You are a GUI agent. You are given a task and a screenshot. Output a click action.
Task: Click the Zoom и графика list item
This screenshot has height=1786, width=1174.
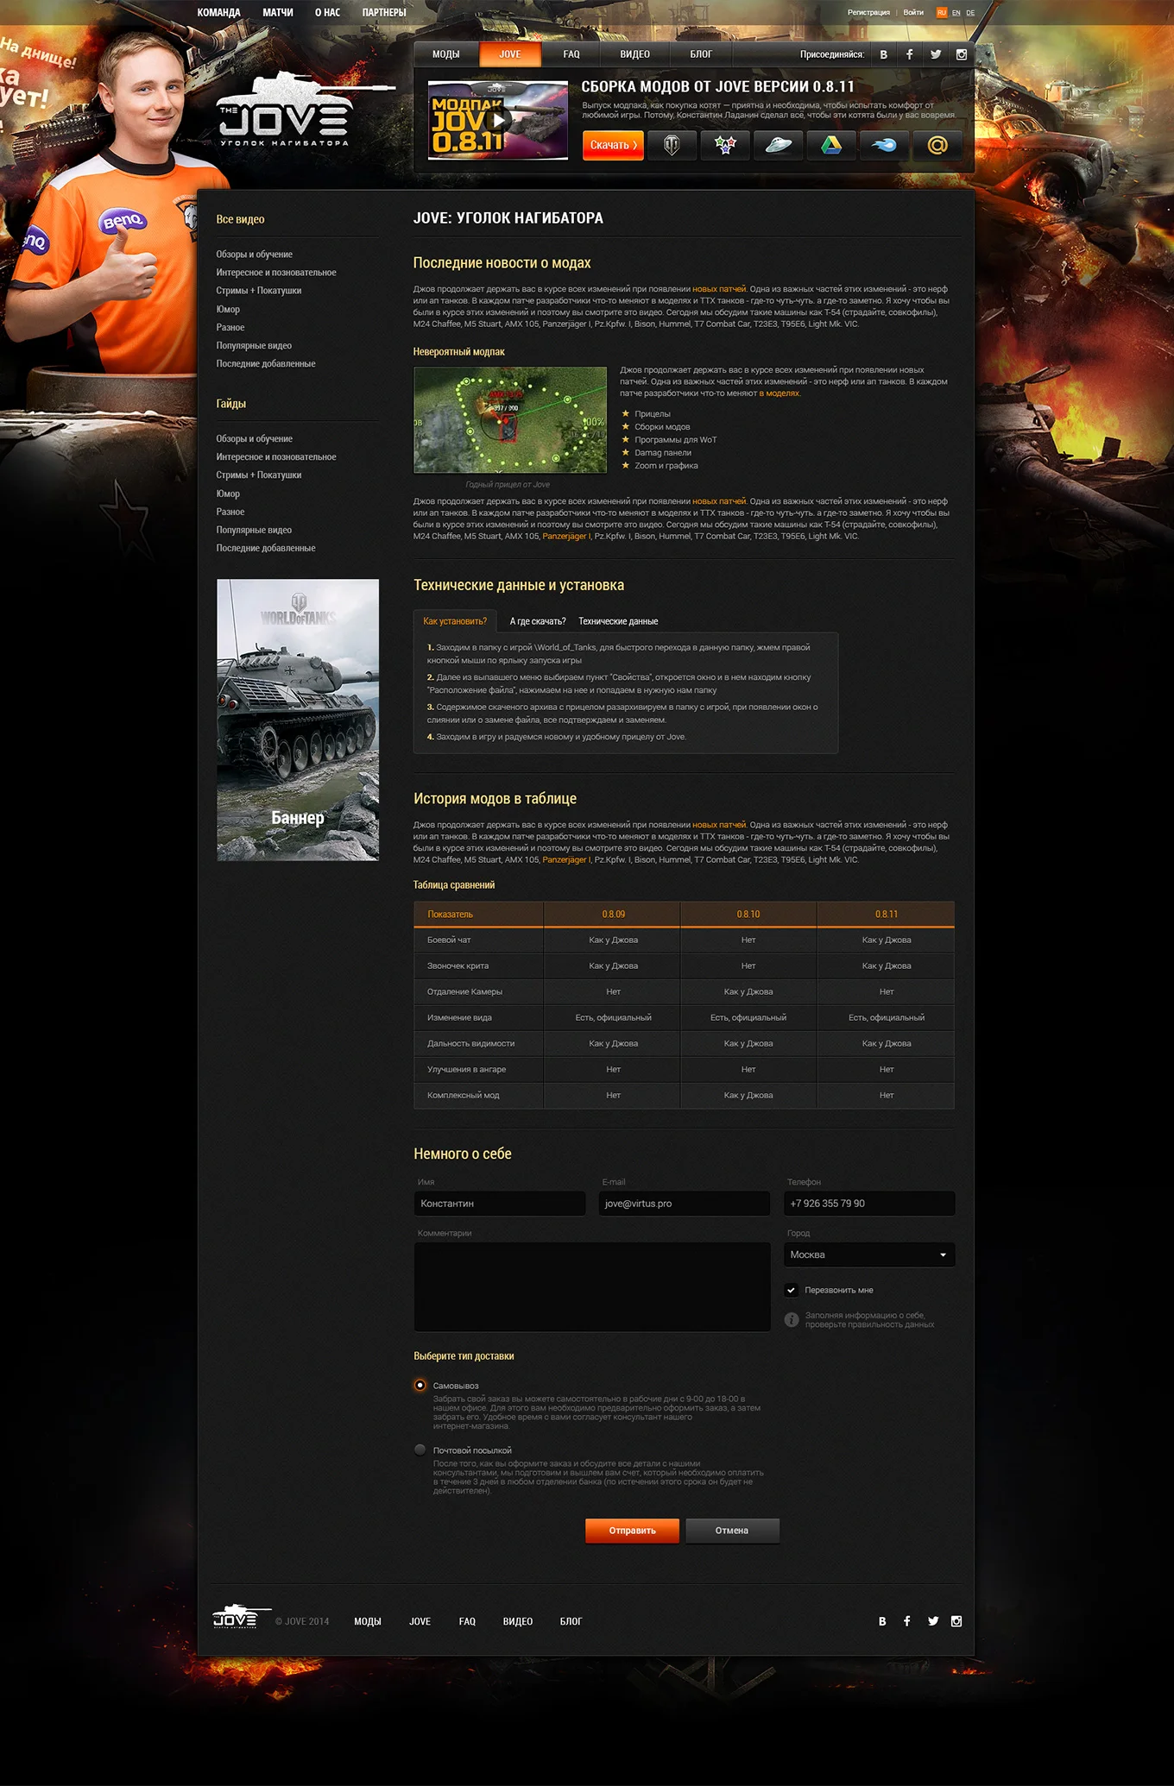pyautogui.click(x=666, y=466)
